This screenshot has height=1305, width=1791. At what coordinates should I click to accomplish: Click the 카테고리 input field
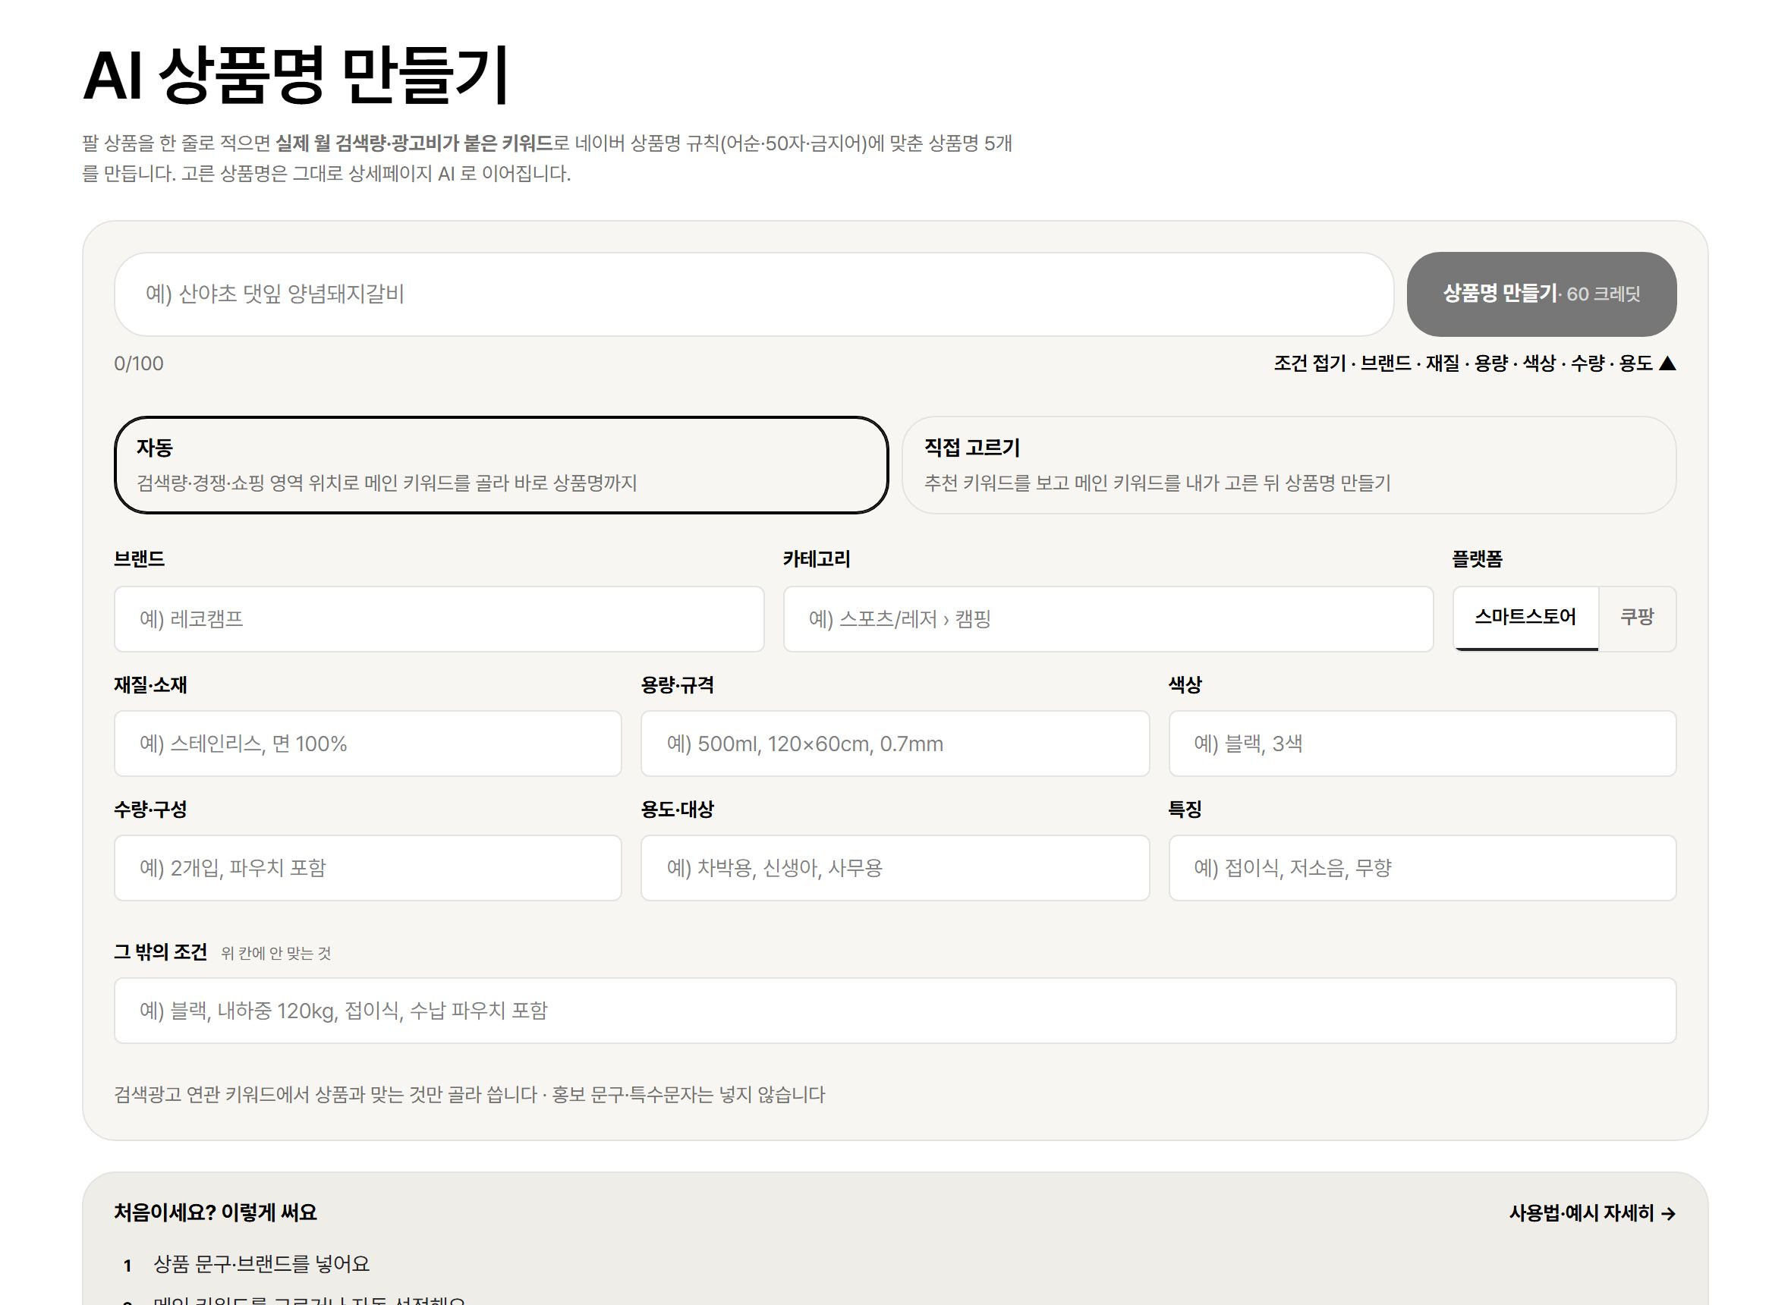click(x=1108, y=618)
